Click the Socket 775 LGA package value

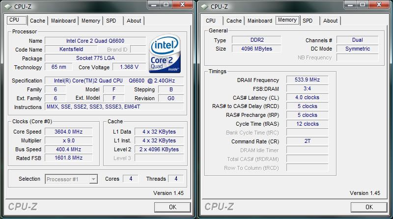(95, 58)
